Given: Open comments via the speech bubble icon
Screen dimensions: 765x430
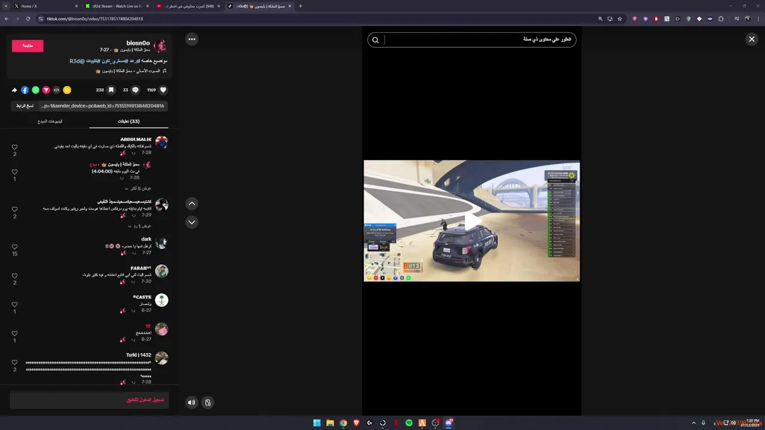Looking at the screenshot, I should 135,90.
